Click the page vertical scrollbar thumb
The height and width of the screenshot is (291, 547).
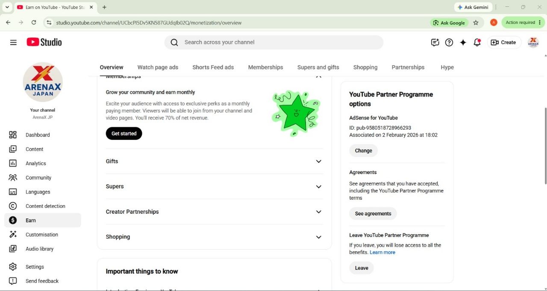(545, 146)
